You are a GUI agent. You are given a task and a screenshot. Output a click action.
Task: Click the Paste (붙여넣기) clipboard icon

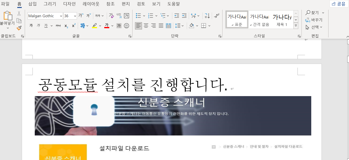[8, 16]
